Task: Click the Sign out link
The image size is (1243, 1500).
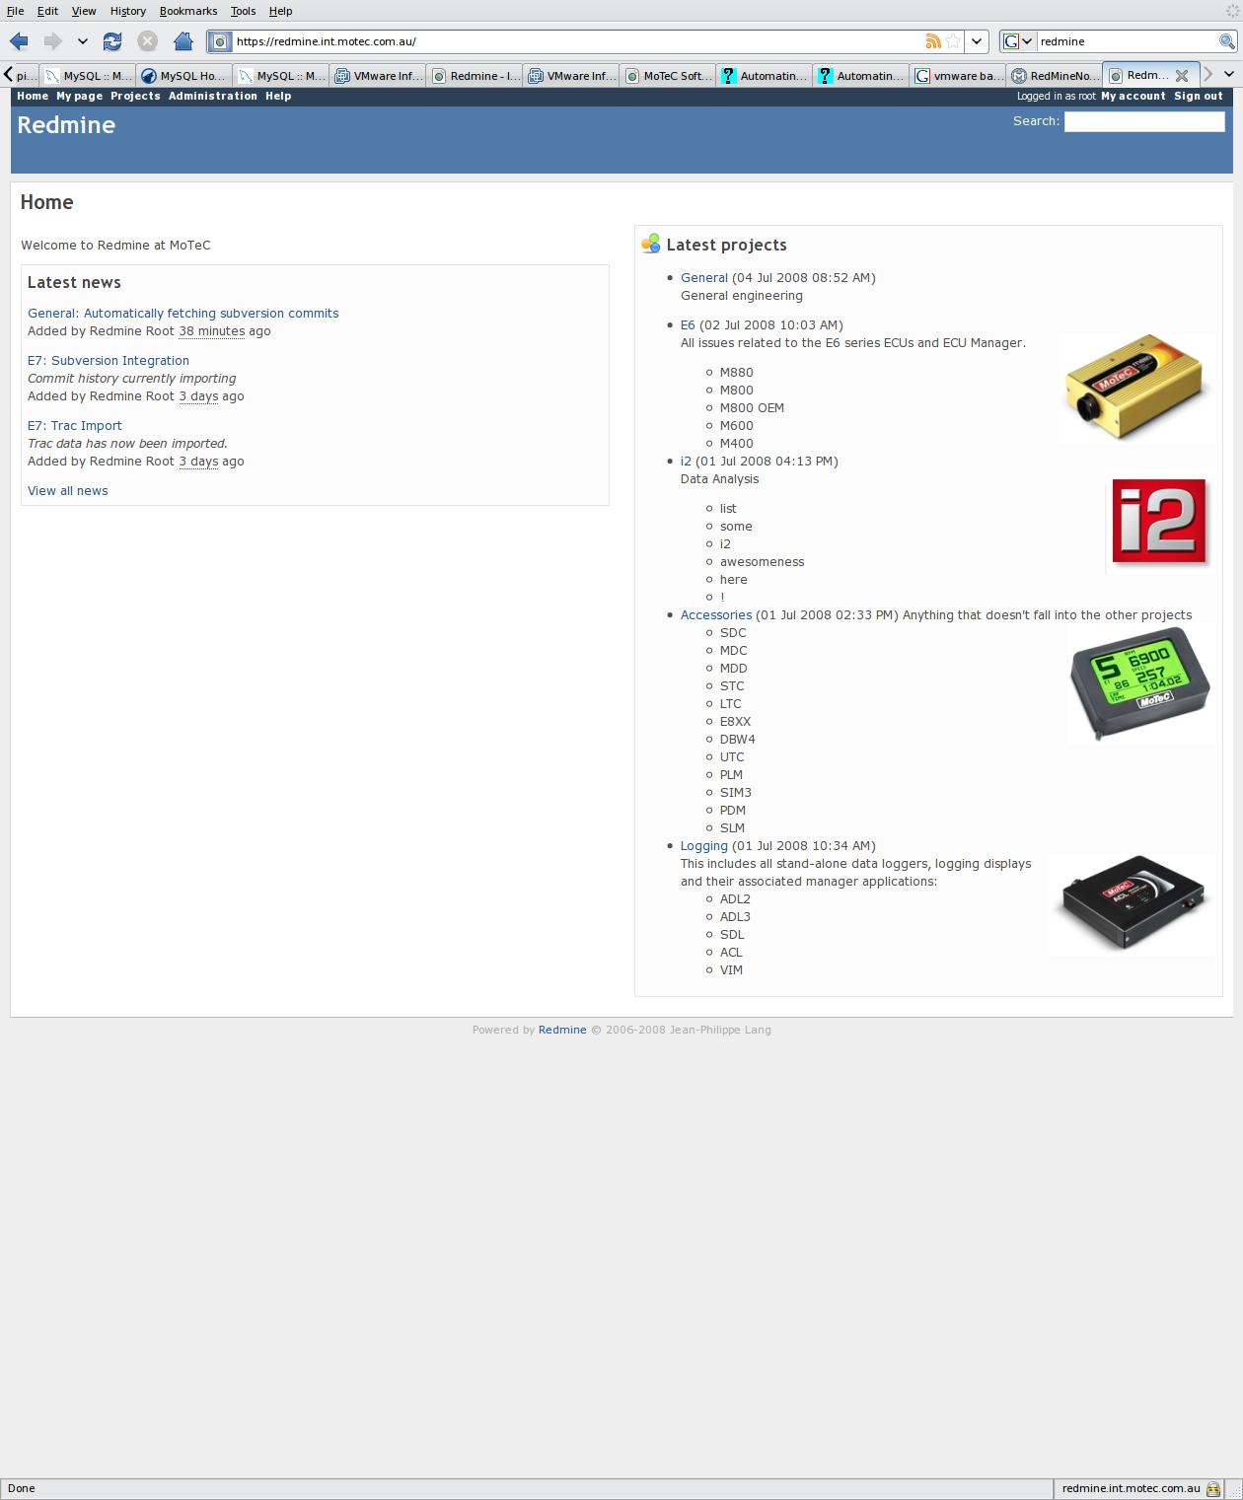Action: click(x=1198, y=96)
